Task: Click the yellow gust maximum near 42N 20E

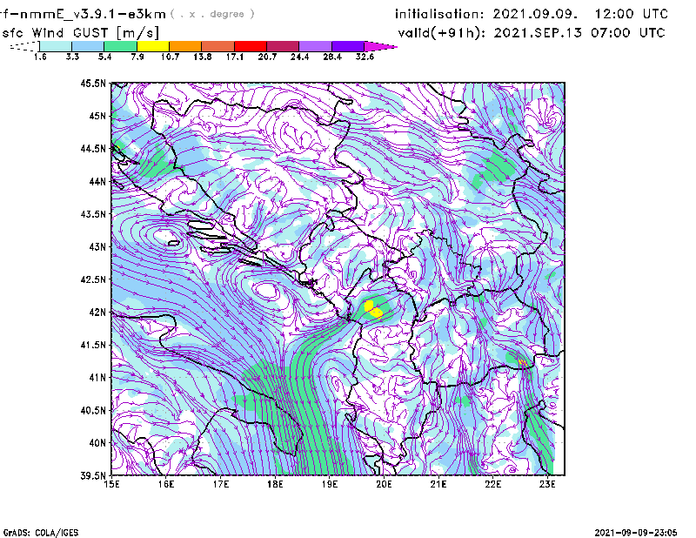Action: pyautogui.click(x=373, y=309)
